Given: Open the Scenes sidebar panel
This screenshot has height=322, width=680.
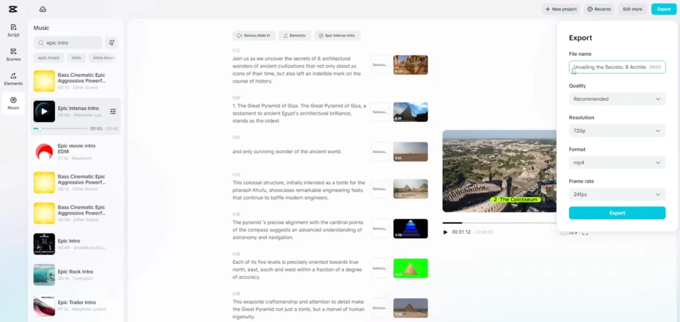Looking at the screenshot, I should (13, 54).
